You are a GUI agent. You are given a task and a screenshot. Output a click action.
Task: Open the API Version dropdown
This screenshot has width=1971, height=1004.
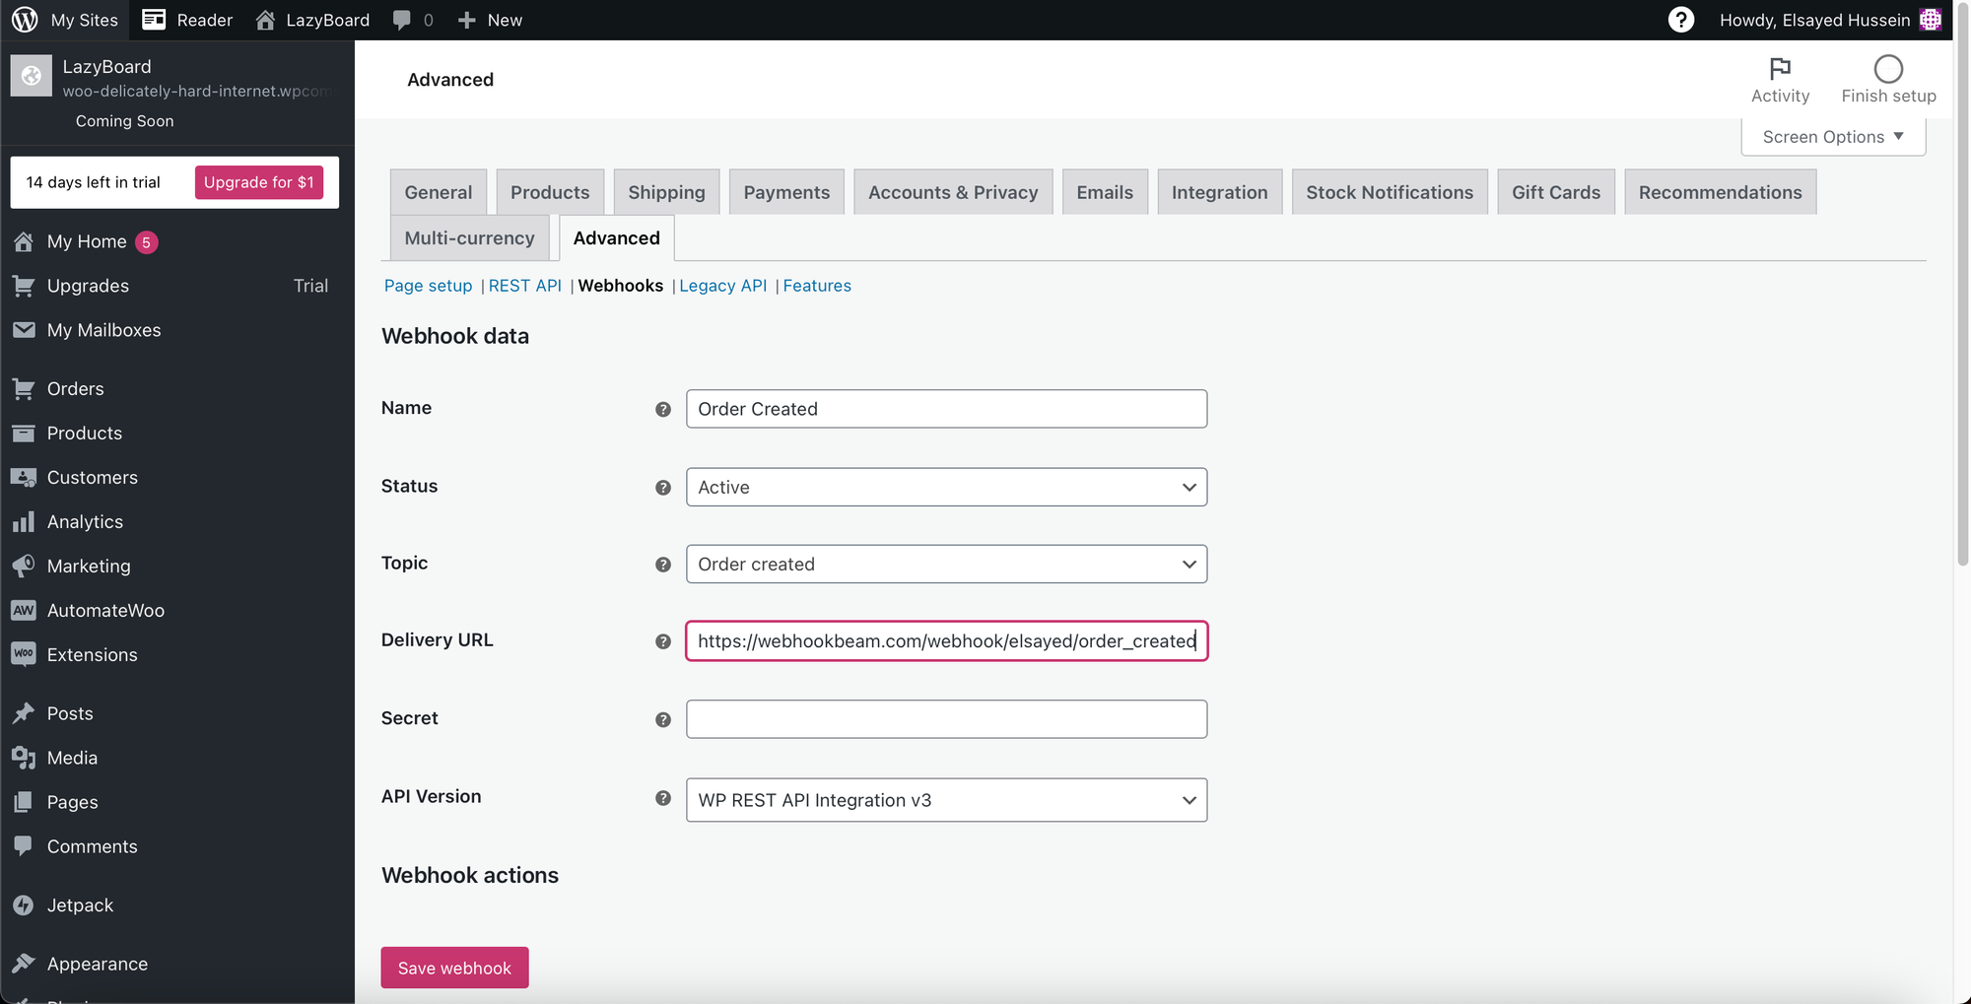[x=946, y=800]
